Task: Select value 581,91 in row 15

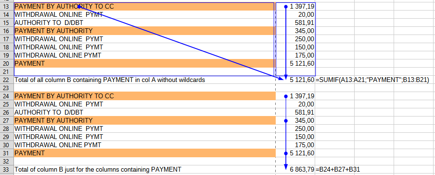Action: tap(305, 23)
